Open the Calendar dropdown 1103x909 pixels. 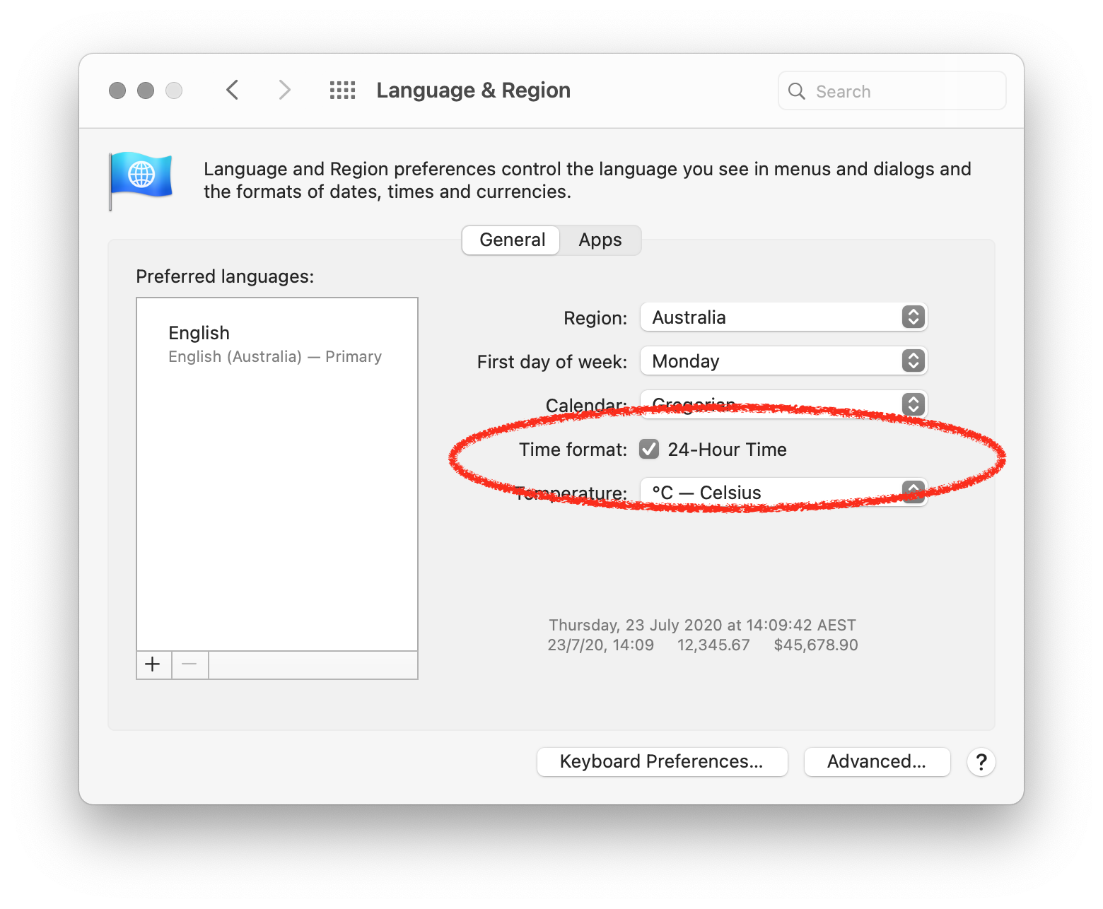(x=783, y=404)
